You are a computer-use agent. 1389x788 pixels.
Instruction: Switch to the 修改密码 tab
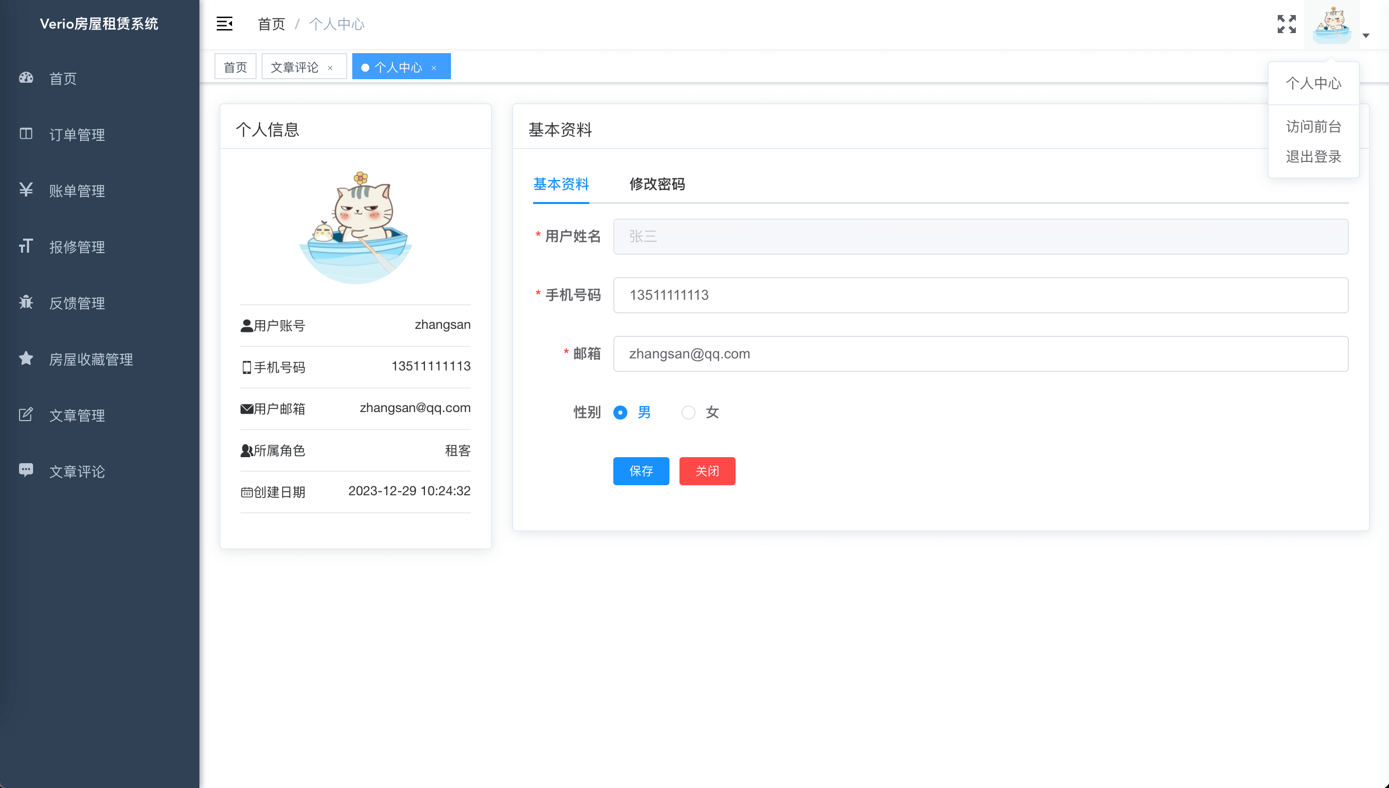[656, 184]
